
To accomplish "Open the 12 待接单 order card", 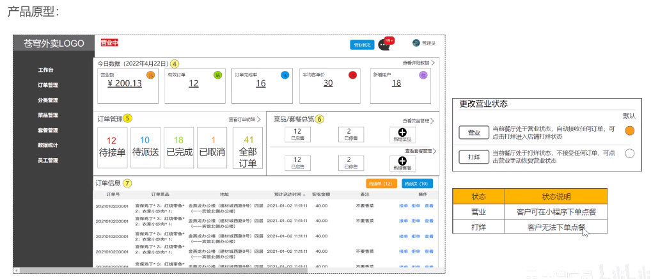I will (112, 147).
